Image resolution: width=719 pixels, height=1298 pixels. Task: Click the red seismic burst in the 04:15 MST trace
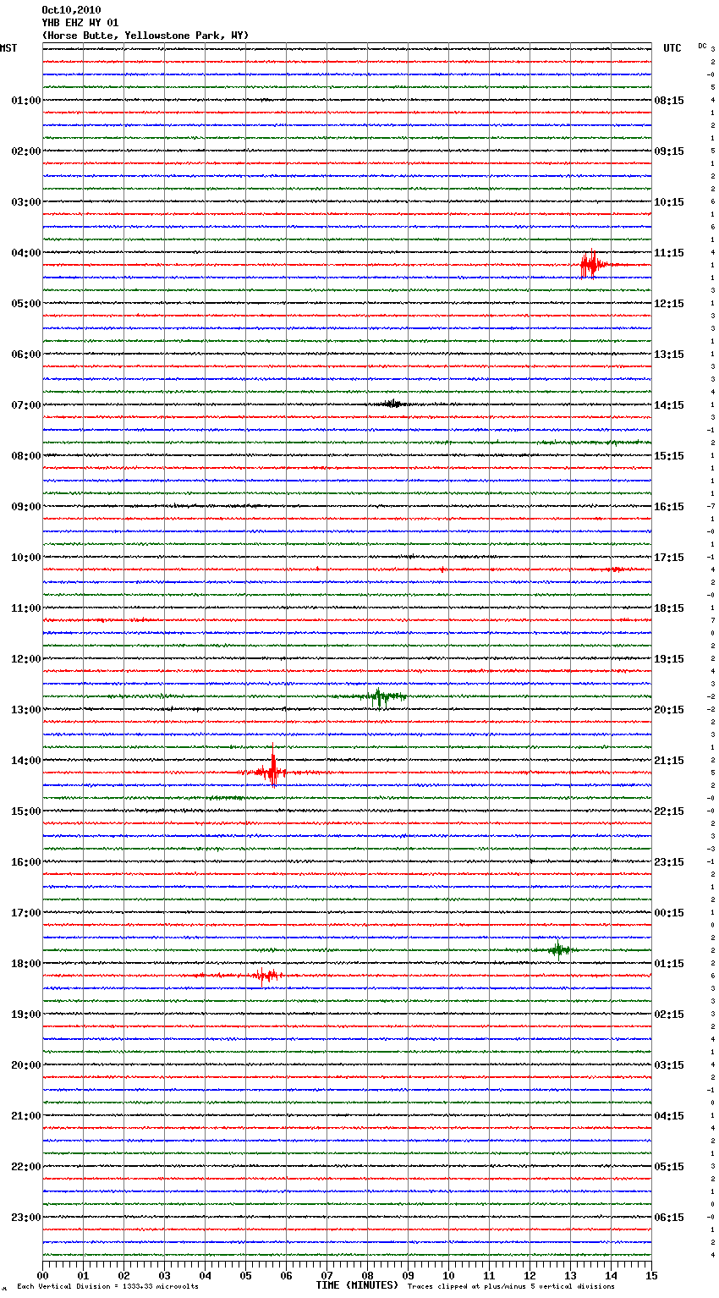click(x=592, y=265)
